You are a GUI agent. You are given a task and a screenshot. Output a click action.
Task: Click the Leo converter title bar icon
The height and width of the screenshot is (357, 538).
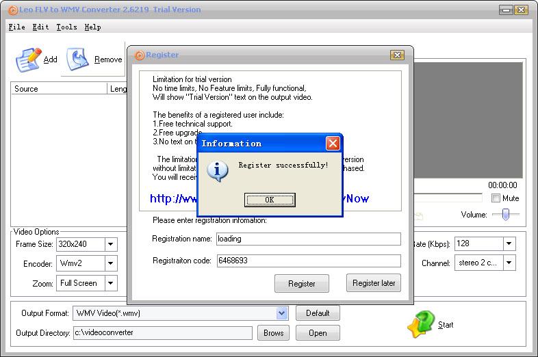[13, 10]
